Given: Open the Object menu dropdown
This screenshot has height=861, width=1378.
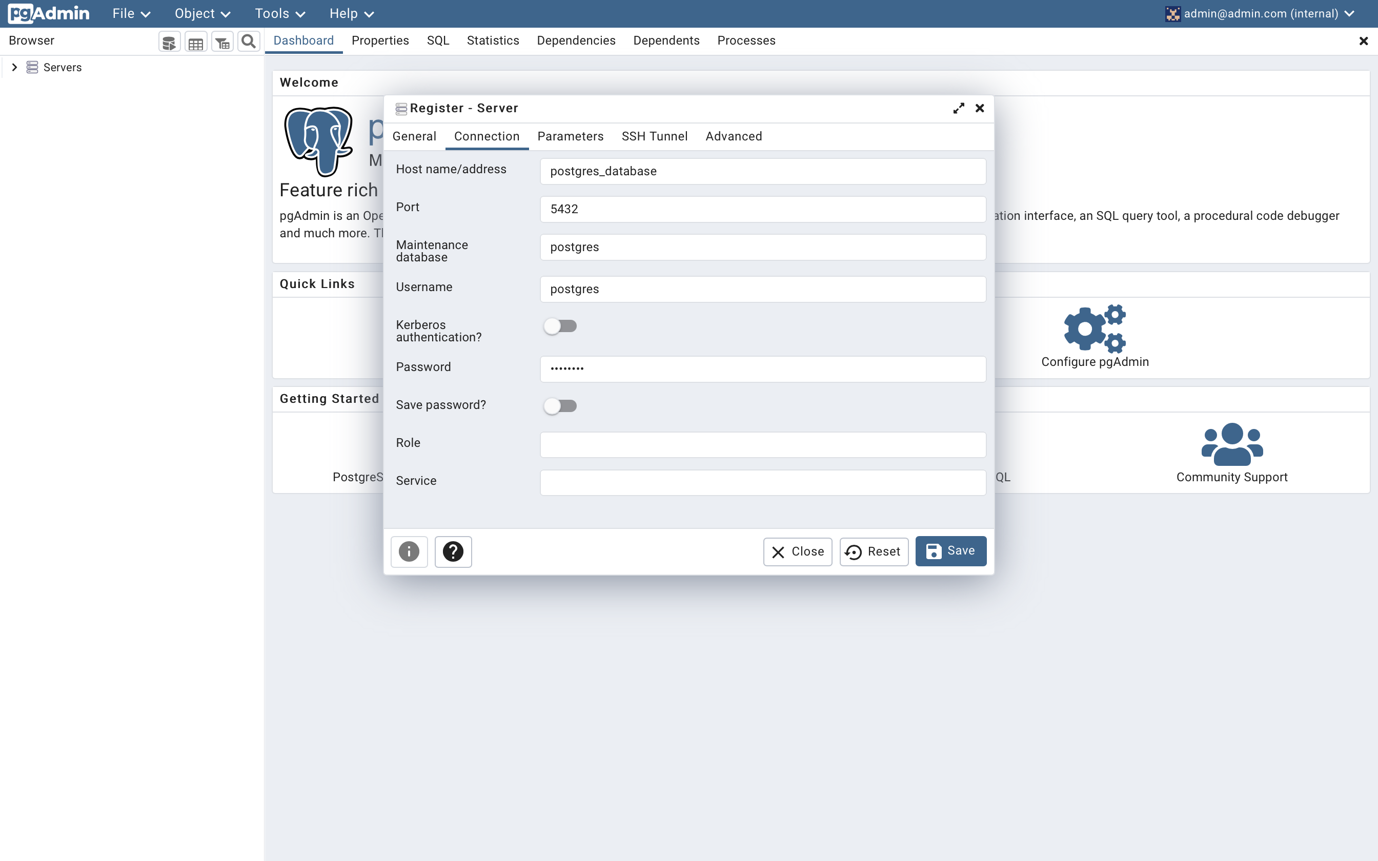Looking at the screenshot, I should pos(202,14).
